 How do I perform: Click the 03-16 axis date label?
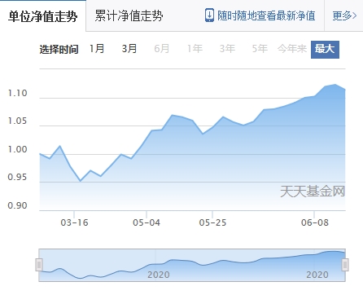(x=74, y=222)
